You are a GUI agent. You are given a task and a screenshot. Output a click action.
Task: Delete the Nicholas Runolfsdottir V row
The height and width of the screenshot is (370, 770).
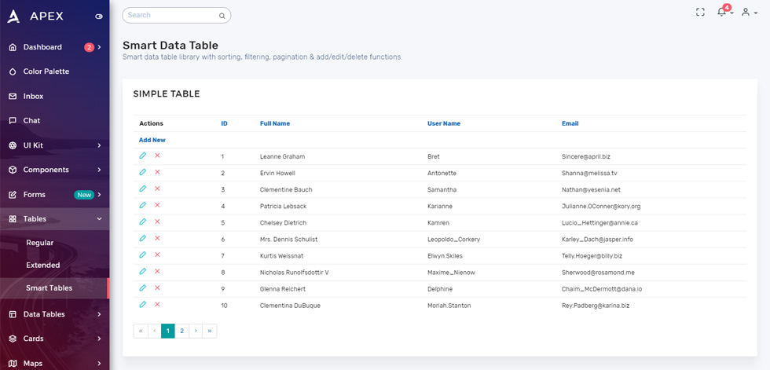(x=157, y=271)
